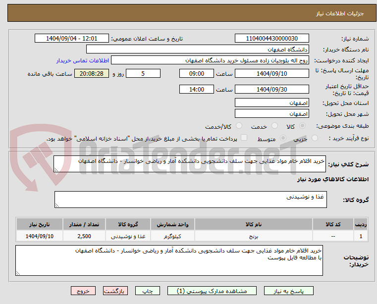Click the شماره نیاز number field
This screenshot has width=377, height=304.
coord(271,38)
